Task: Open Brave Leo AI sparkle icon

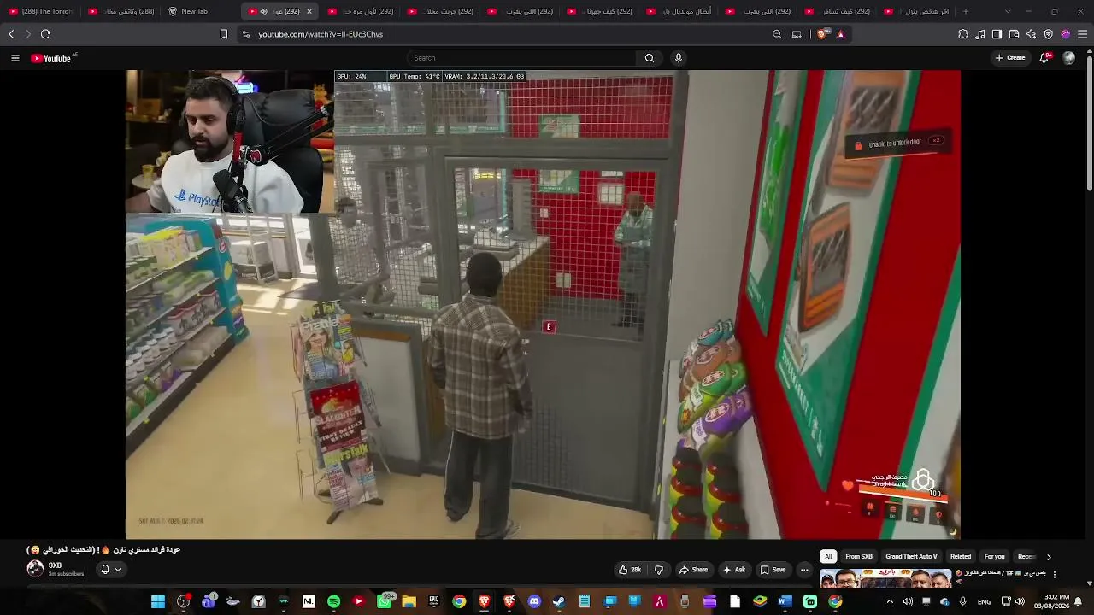Action: (x=1031, y=34)
